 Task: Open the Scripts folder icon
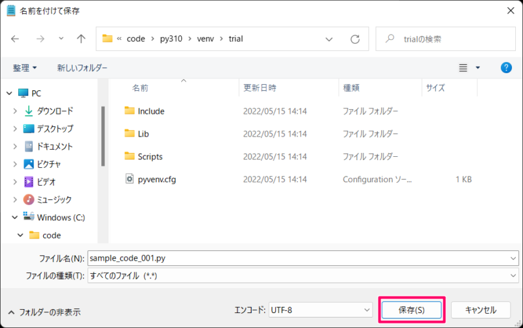coord(129,156)
